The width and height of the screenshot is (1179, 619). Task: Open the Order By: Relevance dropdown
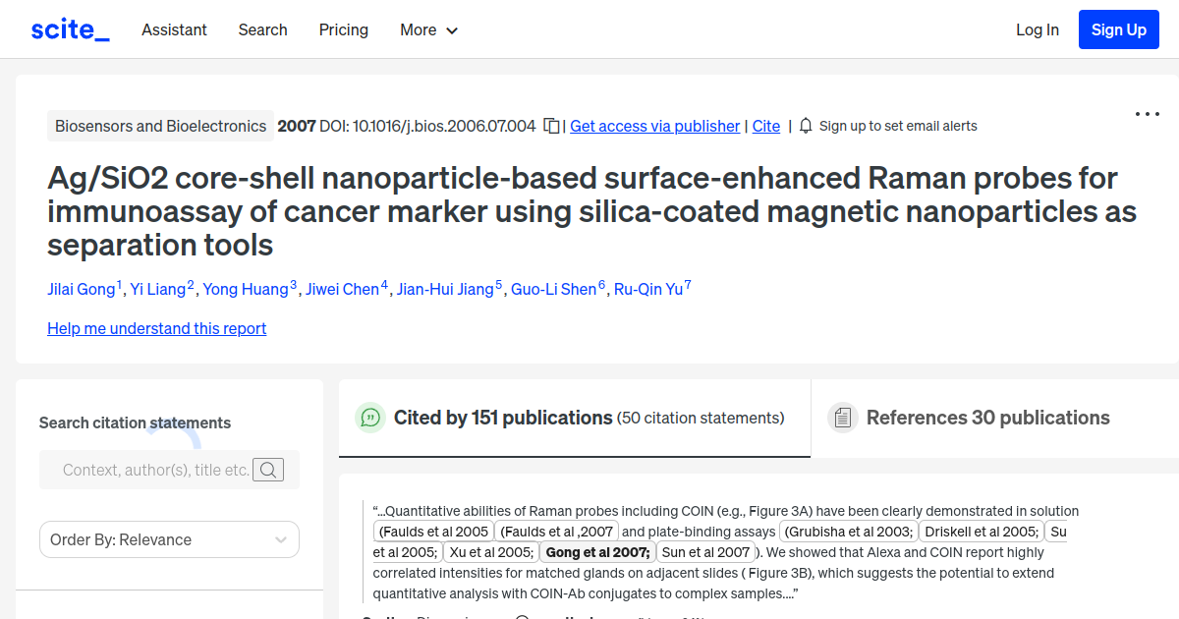pos(169,539)
